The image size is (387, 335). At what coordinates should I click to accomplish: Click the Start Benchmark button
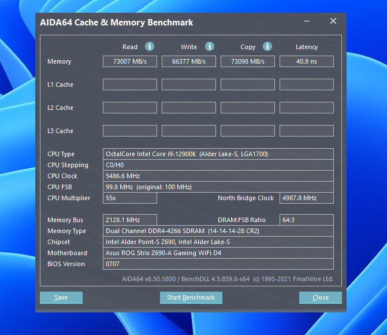coord(191,297)
